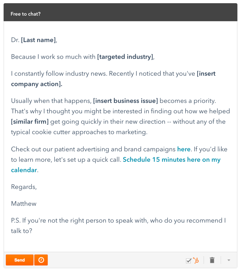
Task: Click the HubSpot sprocket icon
Action: click(196, 260)
